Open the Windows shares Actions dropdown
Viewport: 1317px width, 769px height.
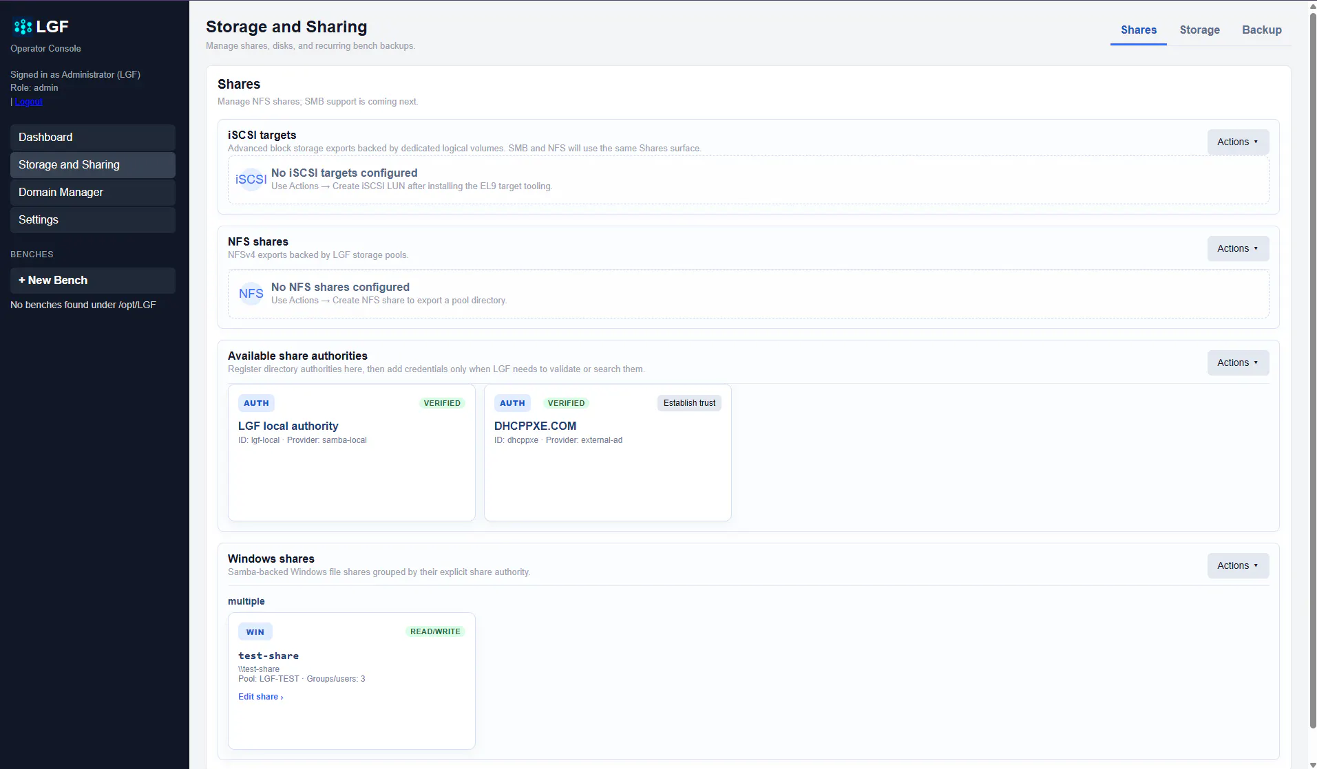[x=1238, y=565]
